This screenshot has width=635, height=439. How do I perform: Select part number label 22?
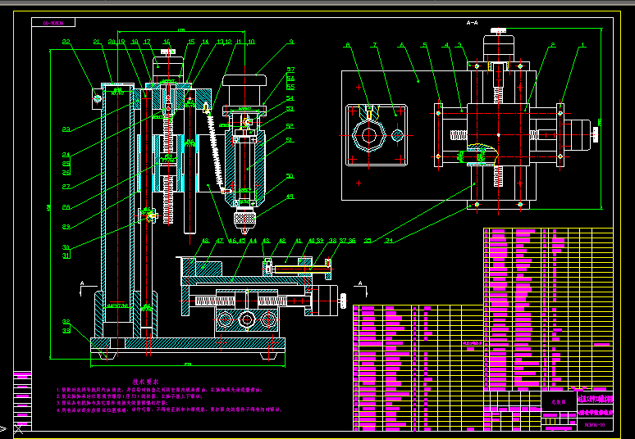[66, 42]
